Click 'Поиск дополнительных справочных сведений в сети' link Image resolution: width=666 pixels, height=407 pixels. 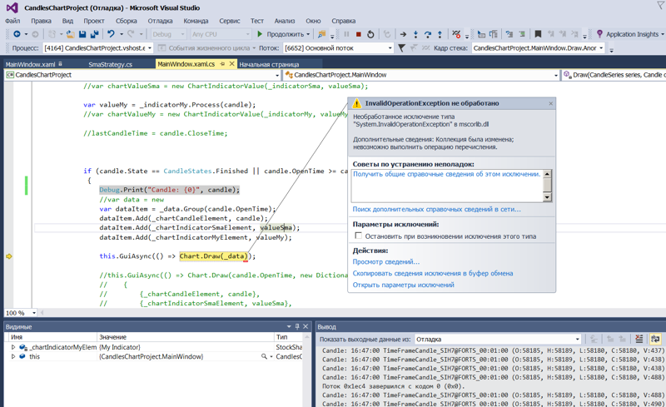coord(436,209)
